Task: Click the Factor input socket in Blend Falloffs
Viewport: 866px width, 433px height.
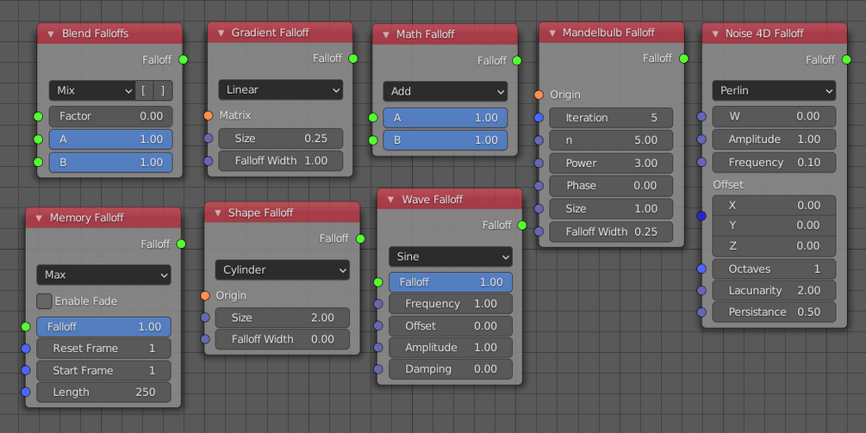Action: click(38, 116)
